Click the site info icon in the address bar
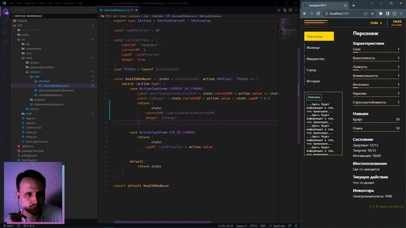This screenshot has height=228, width=406. (x=327, y=13)
